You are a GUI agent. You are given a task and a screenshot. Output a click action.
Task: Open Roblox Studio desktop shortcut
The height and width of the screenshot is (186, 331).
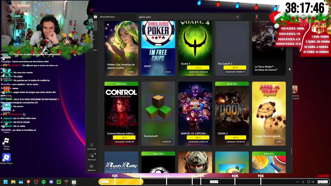pos(6,144)
